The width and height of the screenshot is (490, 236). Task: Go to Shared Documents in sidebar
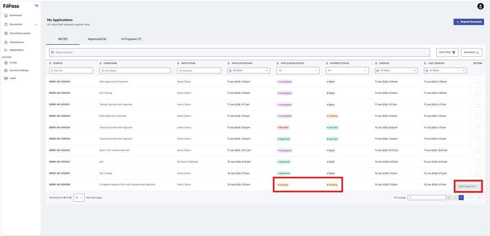[x=20, y=33]
